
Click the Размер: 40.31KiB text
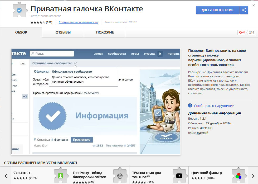(x=200, y=128)
